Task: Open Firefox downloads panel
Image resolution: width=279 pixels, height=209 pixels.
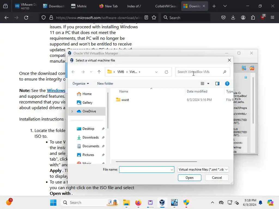Action: (x=233, y=17)
